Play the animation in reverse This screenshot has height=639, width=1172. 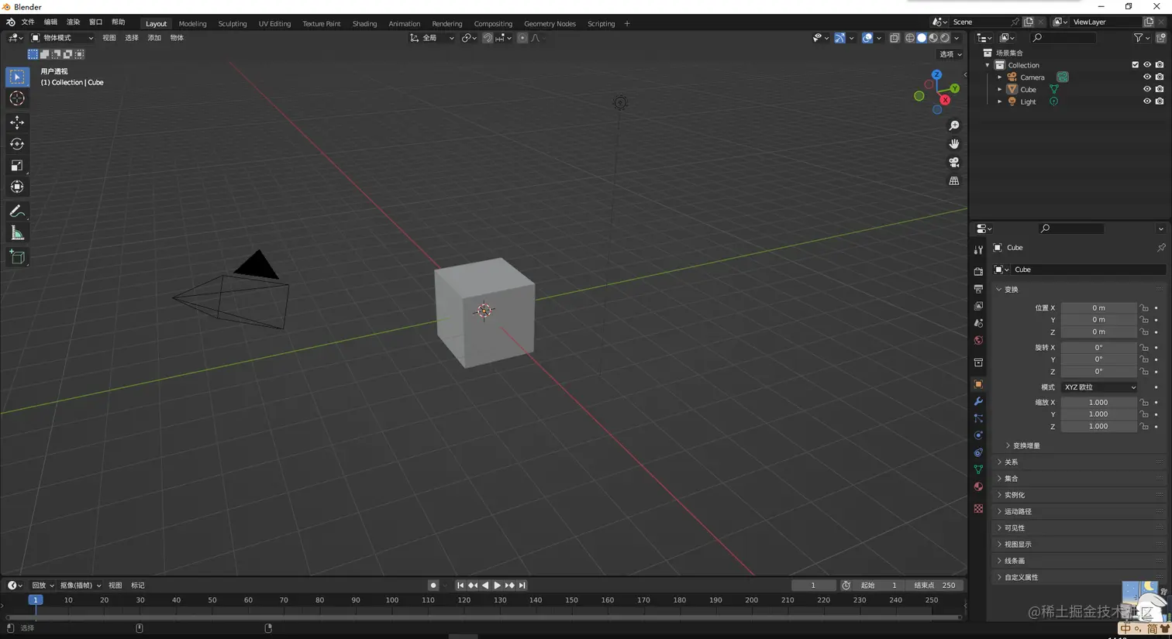click(x=485, y=586)
